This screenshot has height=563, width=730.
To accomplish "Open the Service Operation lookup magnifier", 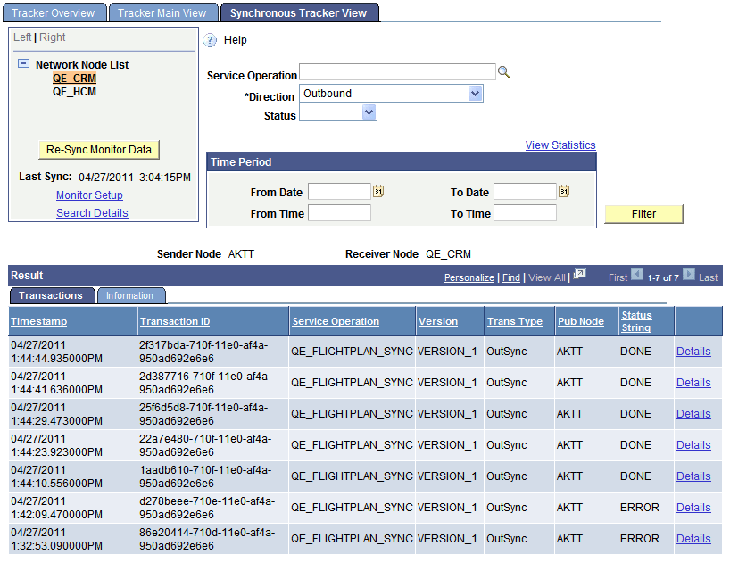I will click(503, 71).
